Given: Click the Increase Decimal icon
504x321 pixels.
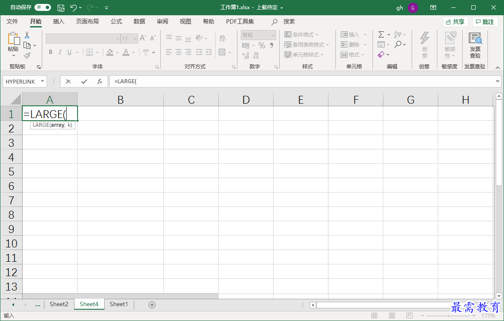Looking at the screenshot, I should point(246,56).
